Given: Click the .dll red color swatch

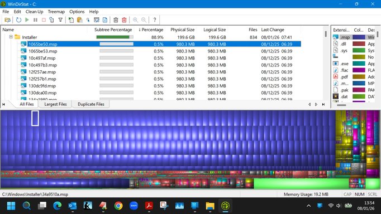Looking at the screenshot, I should (359, 44).
